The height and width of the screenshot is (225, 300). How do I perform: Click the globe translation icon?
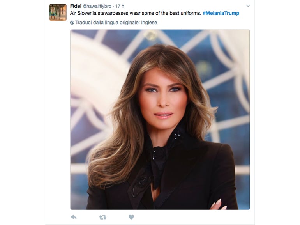pyautogui.click(x=72, y=23)
